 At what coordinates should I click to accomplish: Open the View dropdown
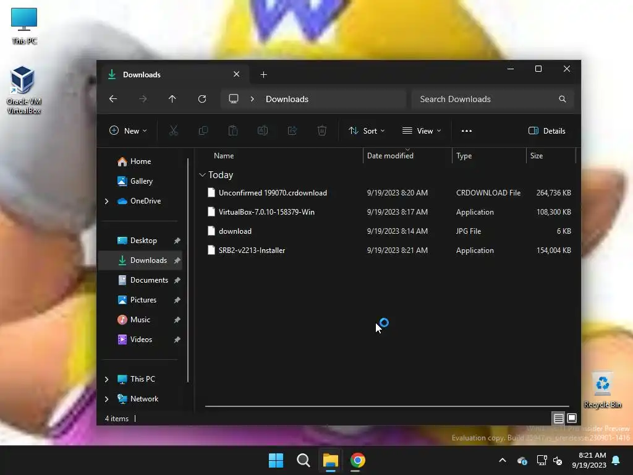click(422, 131)
